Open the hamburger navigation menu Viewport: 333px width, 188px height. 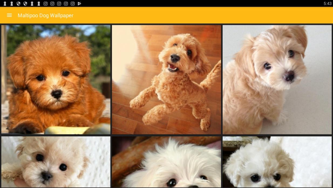tap(9, 15)
